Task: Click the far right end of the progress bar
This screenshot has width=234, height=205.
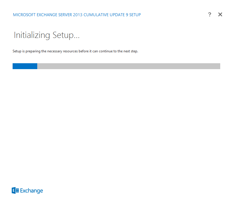Action: coord(219,66)
